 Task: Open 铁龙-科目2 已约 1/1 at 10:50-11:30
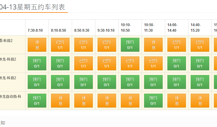tap(153, 63)
